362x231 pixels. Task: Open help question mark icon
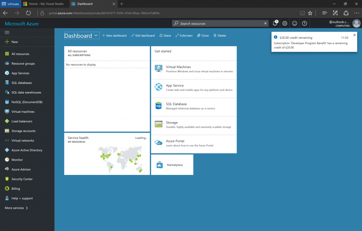(304, 23)
